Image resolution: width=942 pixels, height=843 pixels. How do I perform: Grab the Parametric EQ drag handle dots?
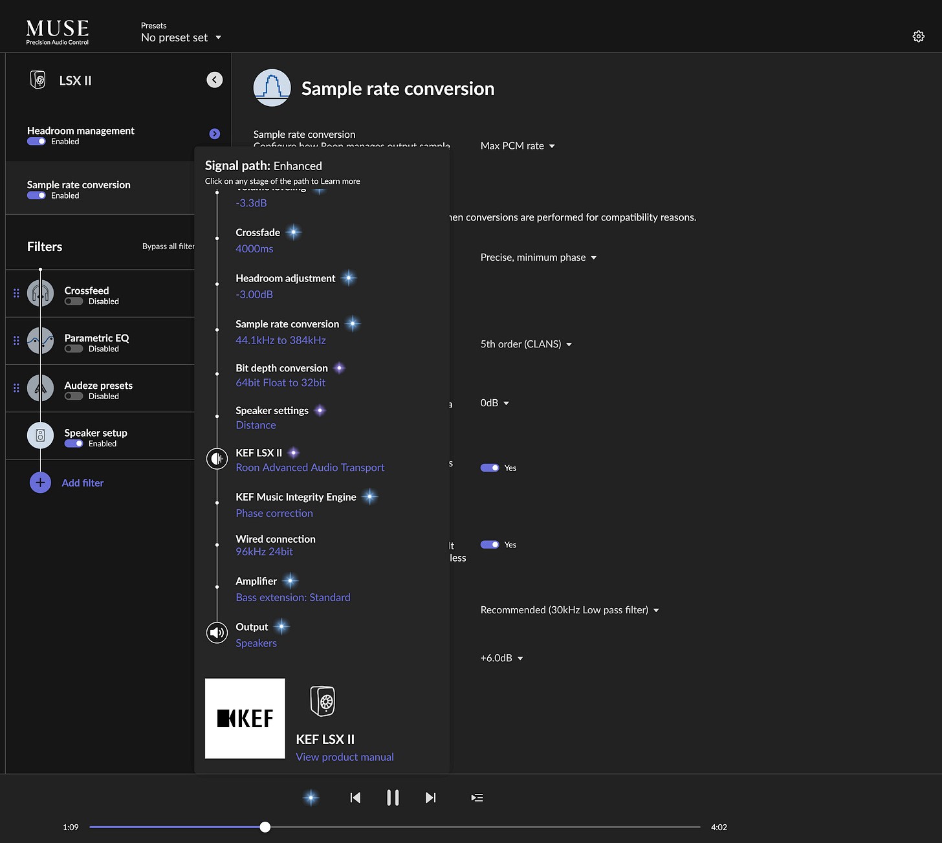tap(16, 340)
